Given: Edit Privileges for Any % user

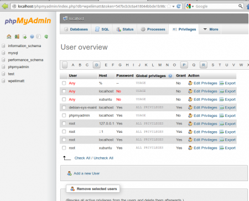Looking at the screenshot, I should [x=203, y=83].
